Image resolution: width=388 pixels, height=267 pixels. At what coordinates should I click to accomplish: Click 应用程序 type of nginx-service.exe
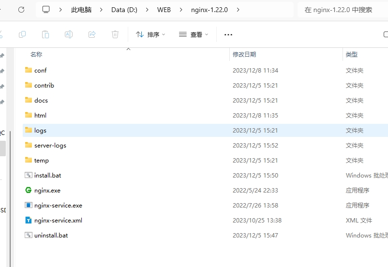(358, 206)
